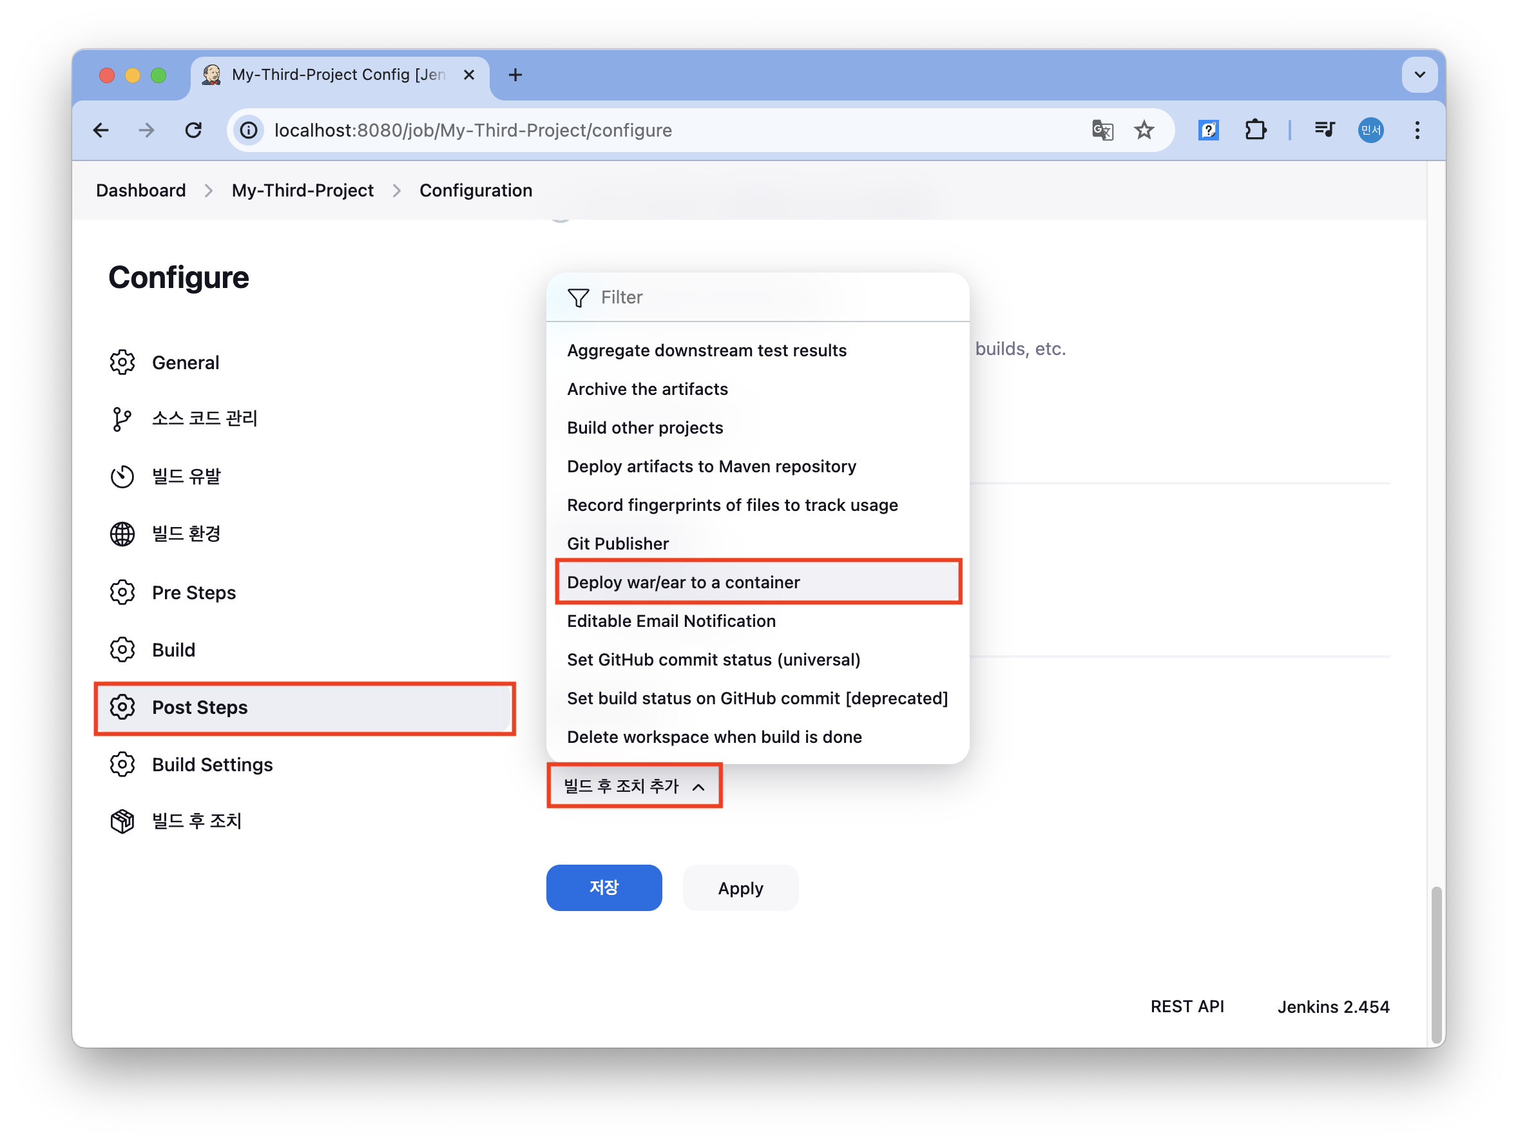The image size is (1518, 1143).
Task: Reload the Jenkins configure page
Action: click(194, 130)
